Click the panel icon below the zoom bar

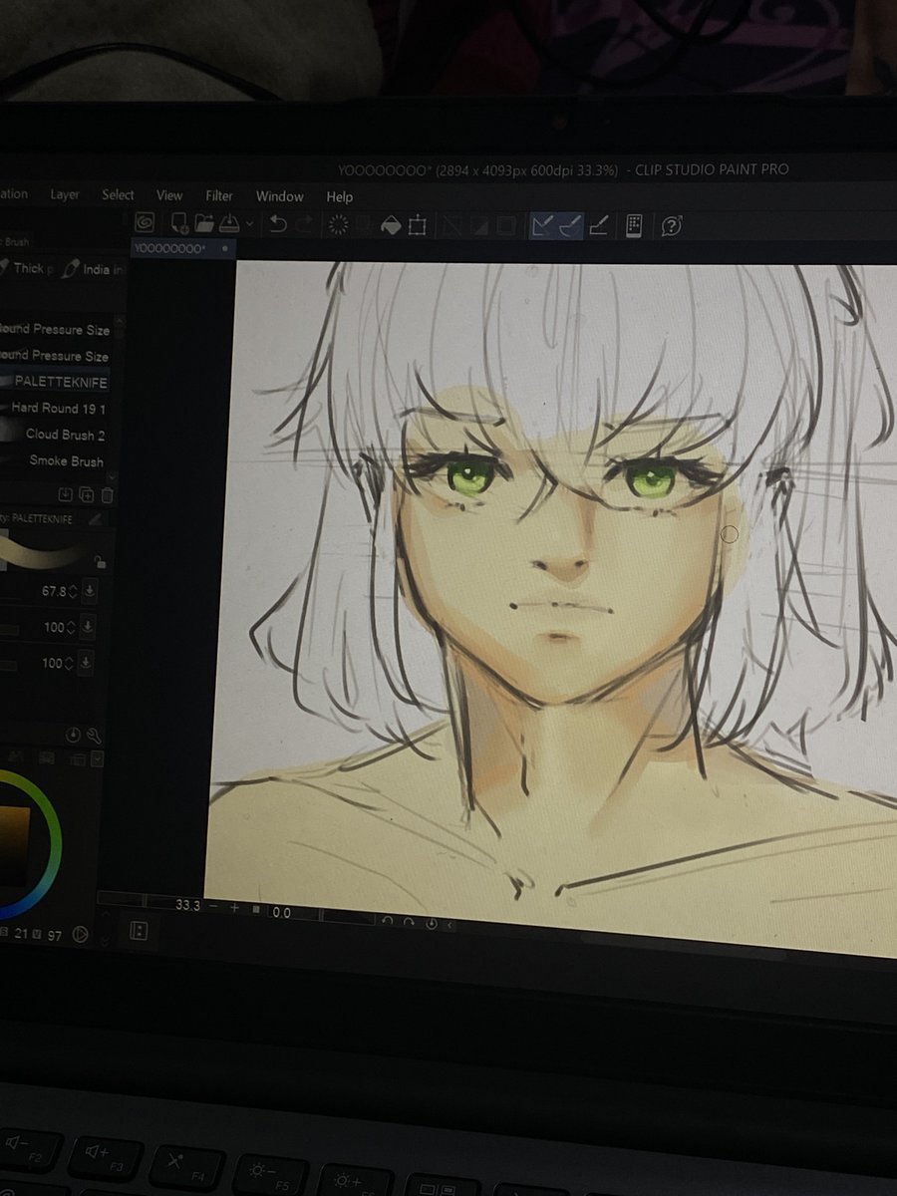coord(140,931)
